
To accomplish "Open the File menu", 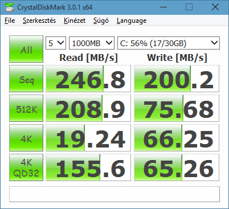I will (x=10, y=21).
